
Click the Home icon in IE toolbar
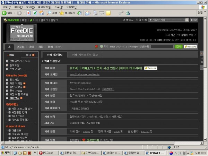pos(41,13)
